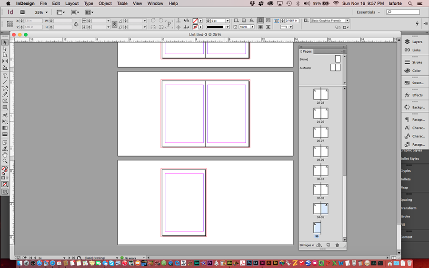This screenshot has width=429, height=268.
Task: Toggle Formatting Affects Container button
Action: [x=3, y=178]
